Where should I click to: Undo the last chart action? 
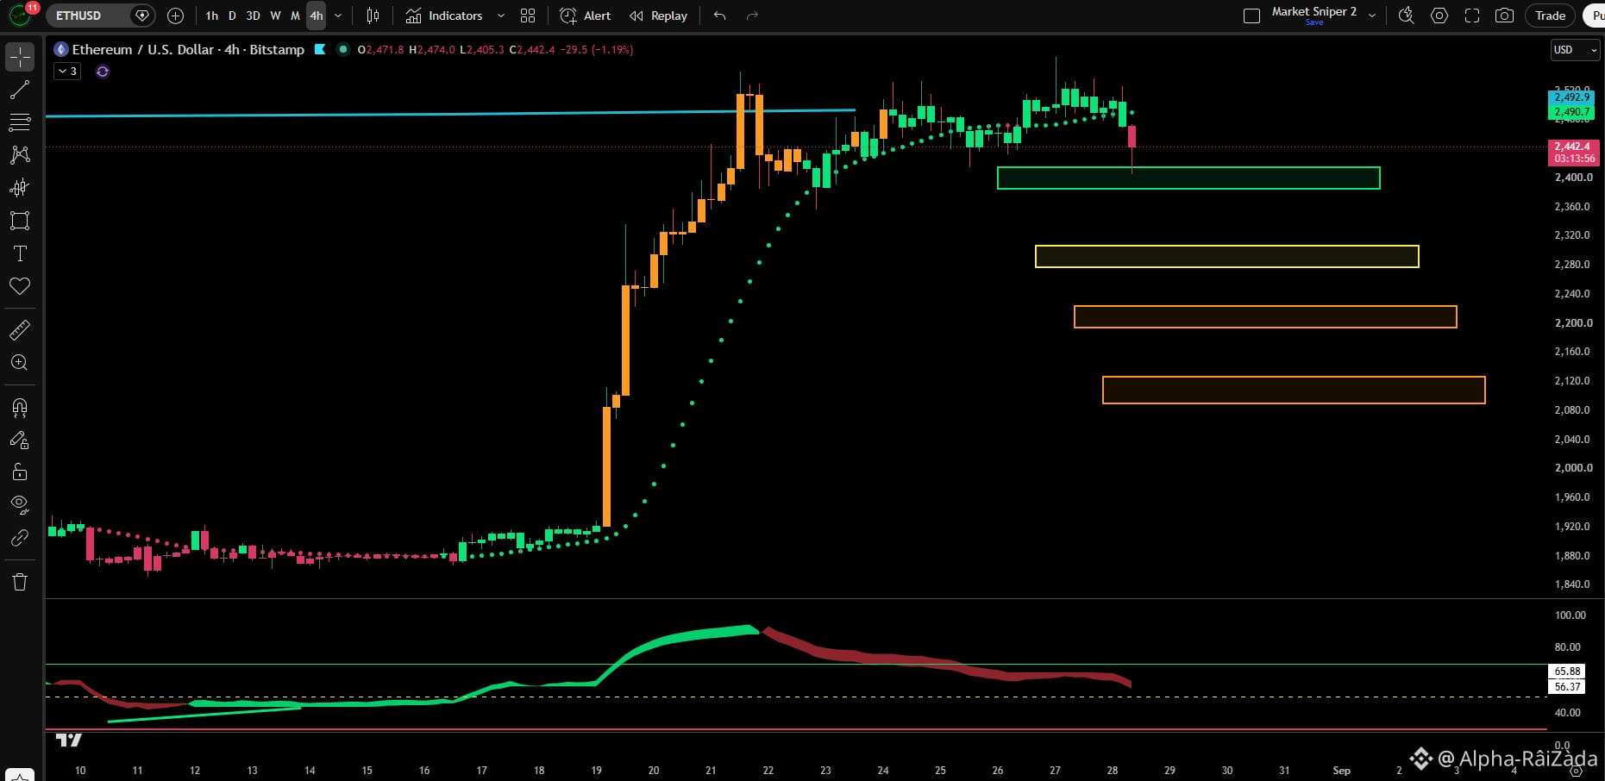pyautogui.click(x=720, y=16)
